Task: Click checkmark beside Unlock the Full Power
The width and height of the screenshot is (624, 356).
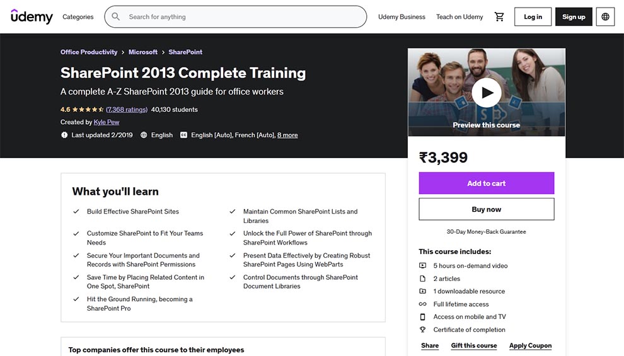Action: point(233,234)
